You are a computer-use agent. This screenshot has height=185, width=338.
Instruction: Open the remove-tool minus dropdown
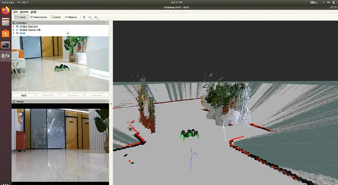90,17
